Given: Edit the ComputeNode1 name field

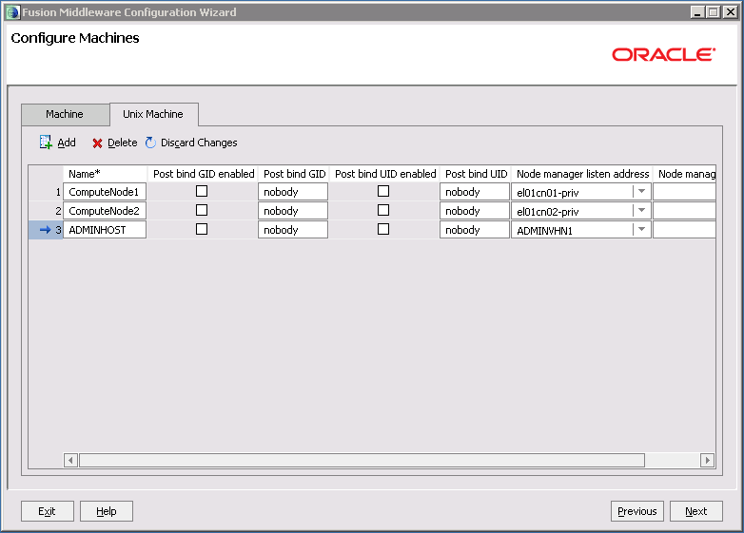Looking at the screenshot, I should 105,192.
